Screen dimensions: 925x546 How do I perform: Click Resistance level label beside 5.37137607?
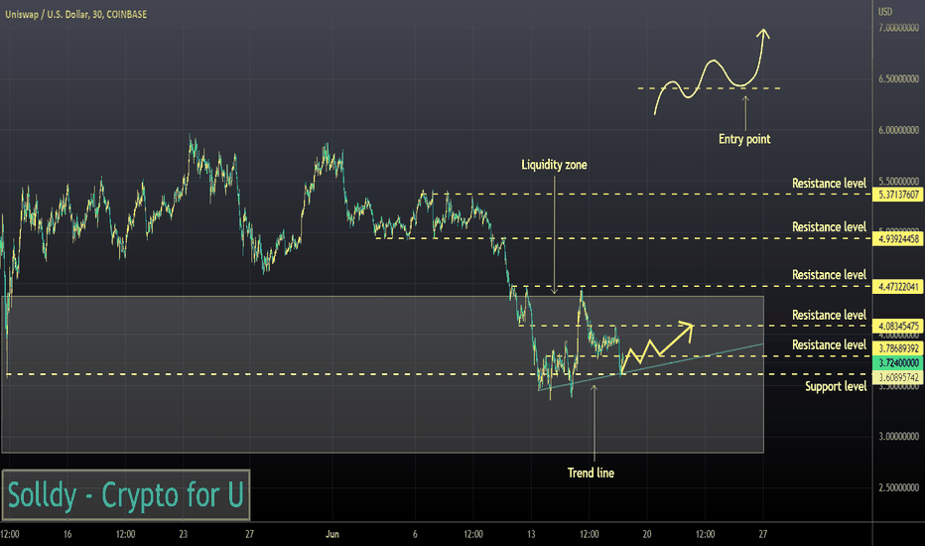829,184
